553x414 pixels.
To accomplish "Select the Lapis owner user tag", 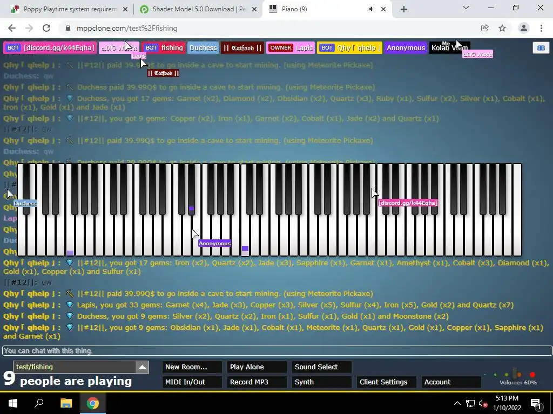I will 291,48.
